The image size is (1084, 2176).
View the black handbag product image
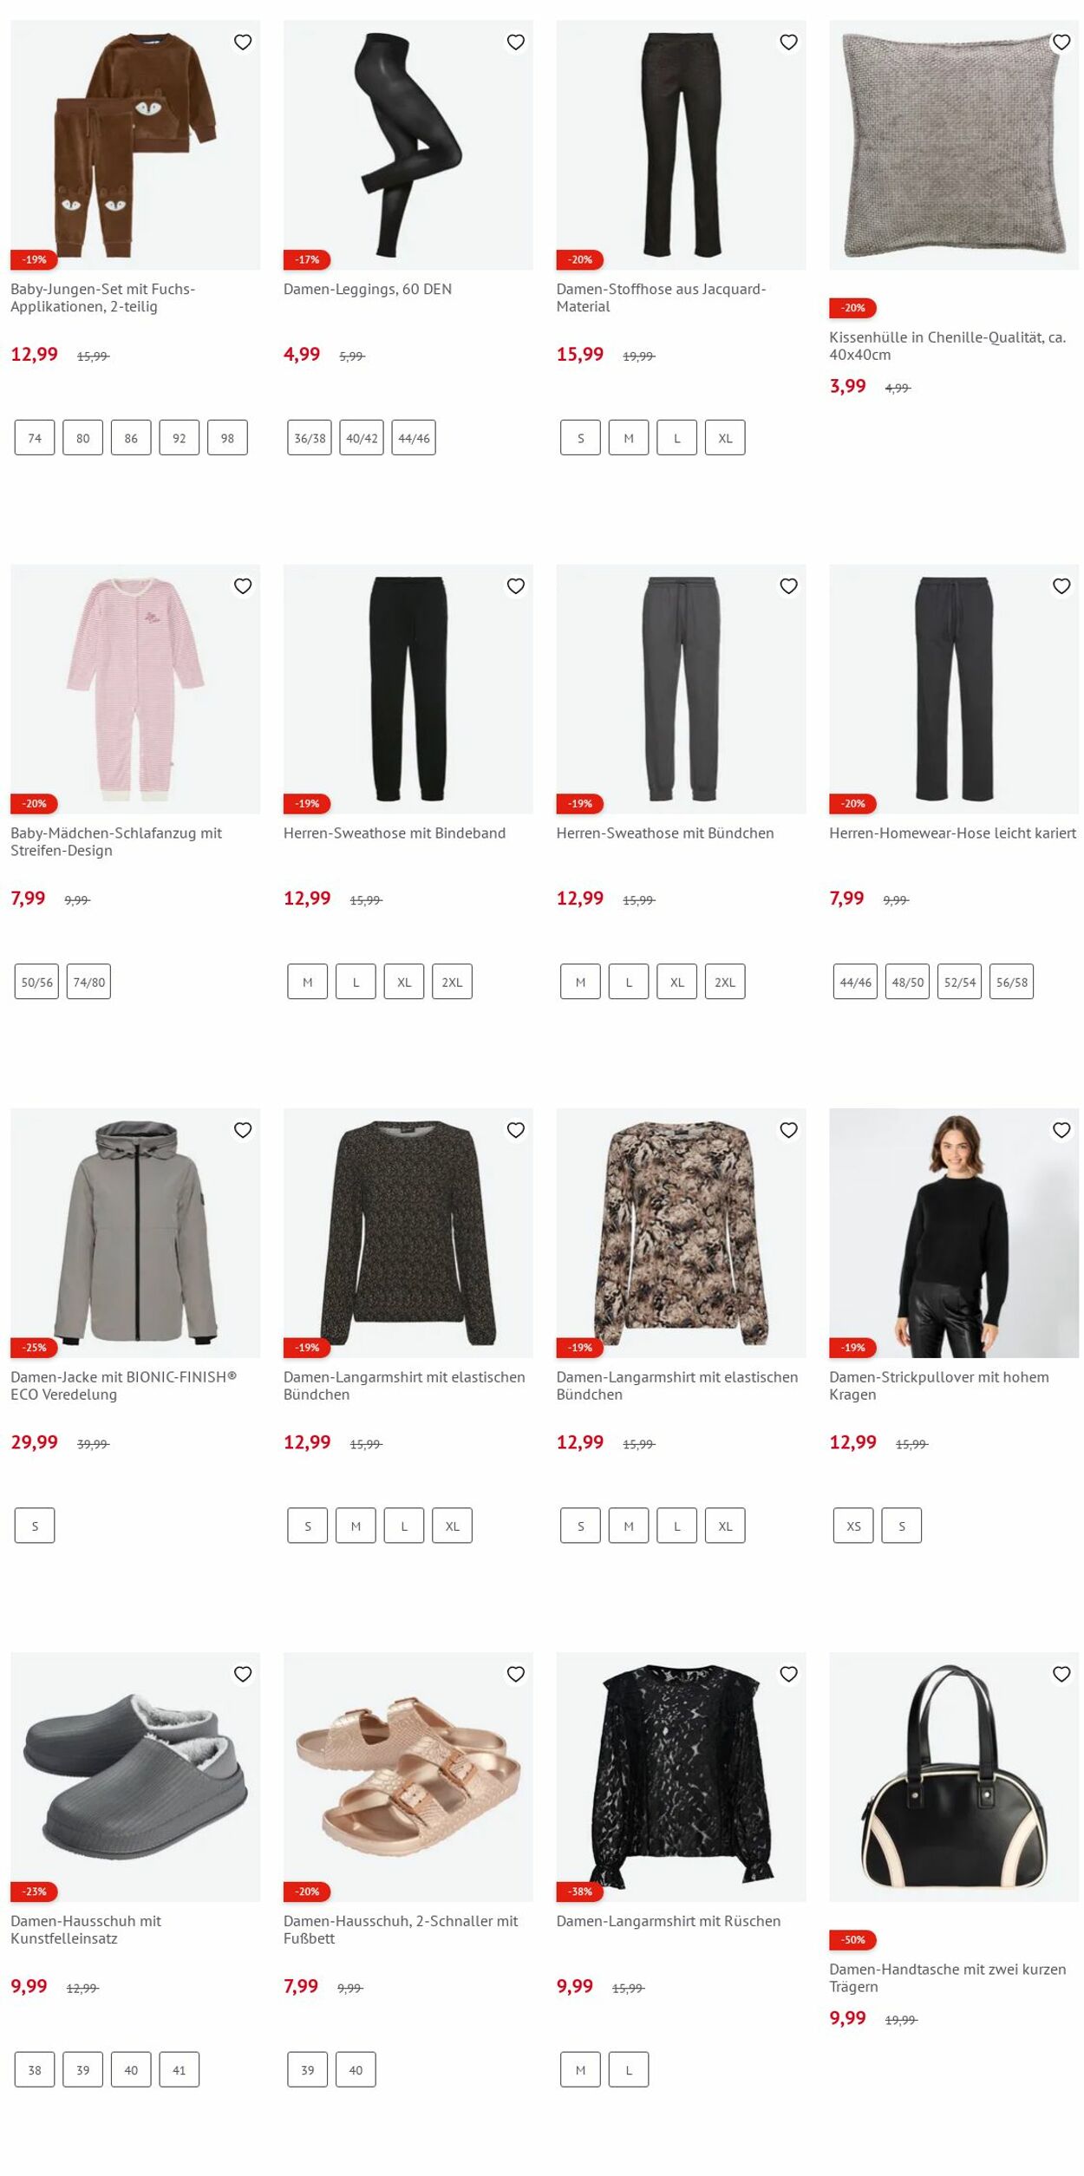(x=954, y=1776)
